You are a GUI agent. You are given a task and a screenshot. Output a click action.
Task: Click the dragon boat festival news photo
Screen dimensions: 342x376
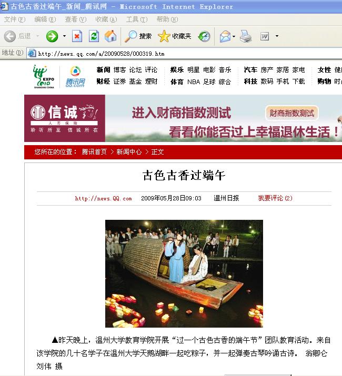coord(184,273)
